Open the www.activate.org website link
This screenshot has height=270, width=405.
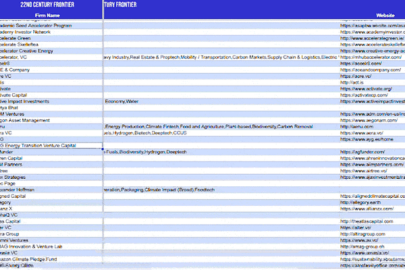[x=366, y=88]
